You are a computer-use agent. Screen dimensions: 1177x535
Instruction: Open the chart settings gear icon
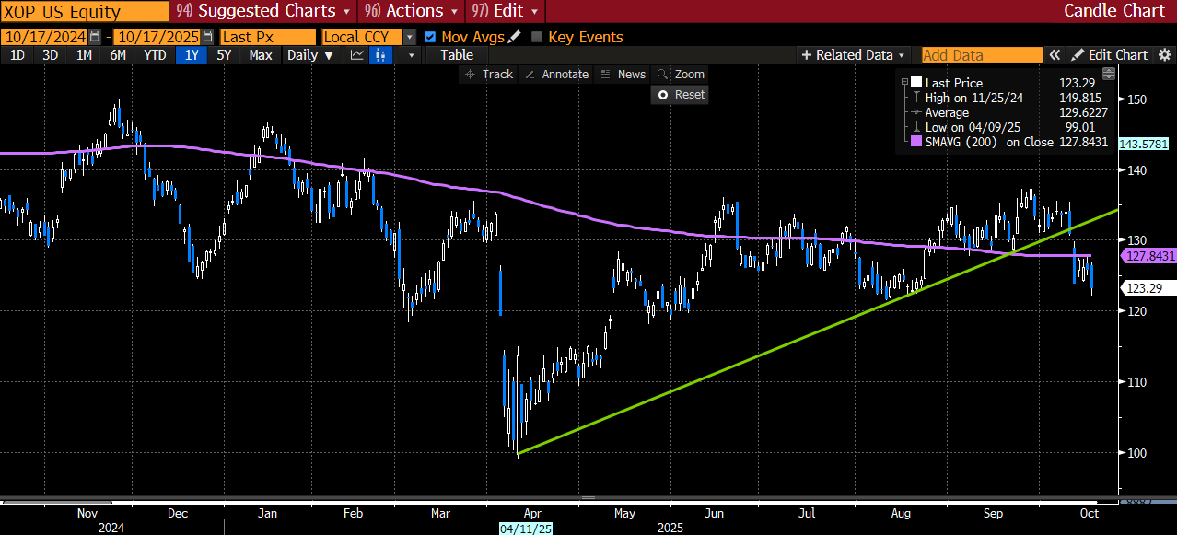1167,55
